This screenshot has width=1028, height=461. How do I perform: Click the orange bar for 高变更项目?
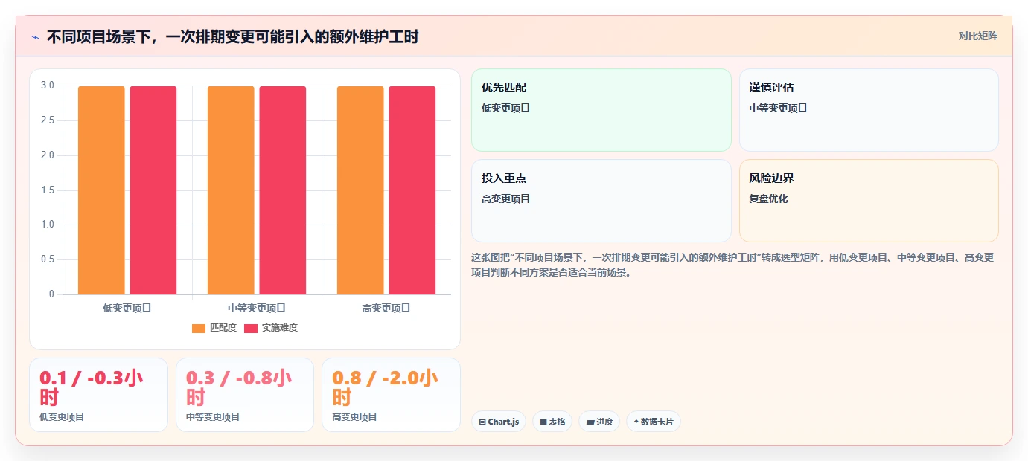coord(360,190)
